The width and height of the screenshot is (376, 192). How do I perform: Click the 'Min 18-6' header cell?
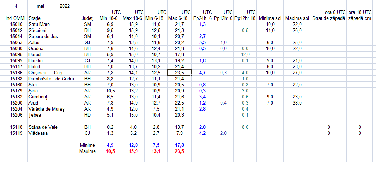(x=110, y=18)
